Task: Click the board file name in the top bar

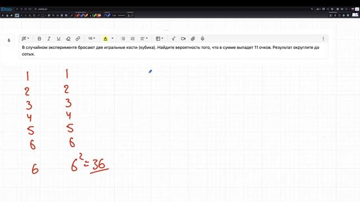Action: 43,9
